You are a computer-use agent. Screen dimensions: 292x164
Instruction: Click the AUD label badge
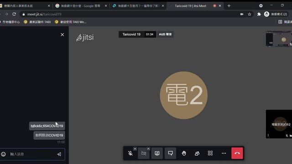165,35
